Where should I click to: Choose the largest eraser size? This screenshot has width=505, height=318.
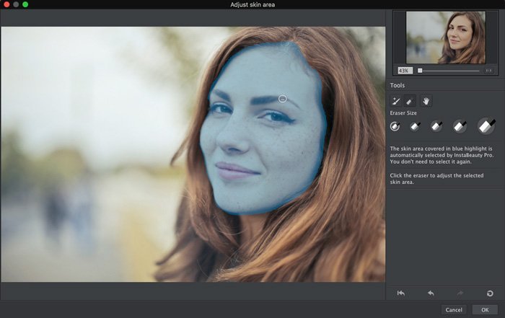point(486,126)
